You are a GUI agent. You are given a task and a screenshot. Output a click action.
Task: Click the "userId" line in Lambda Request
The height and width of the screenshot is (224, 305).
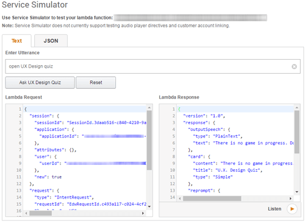[x=93, y=163]
